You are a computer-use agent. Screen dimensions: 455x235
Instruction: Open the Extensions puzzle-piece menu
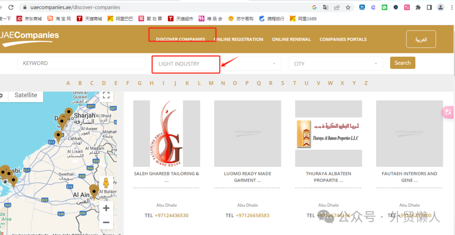pyautogui.click(x=418, y=8)
